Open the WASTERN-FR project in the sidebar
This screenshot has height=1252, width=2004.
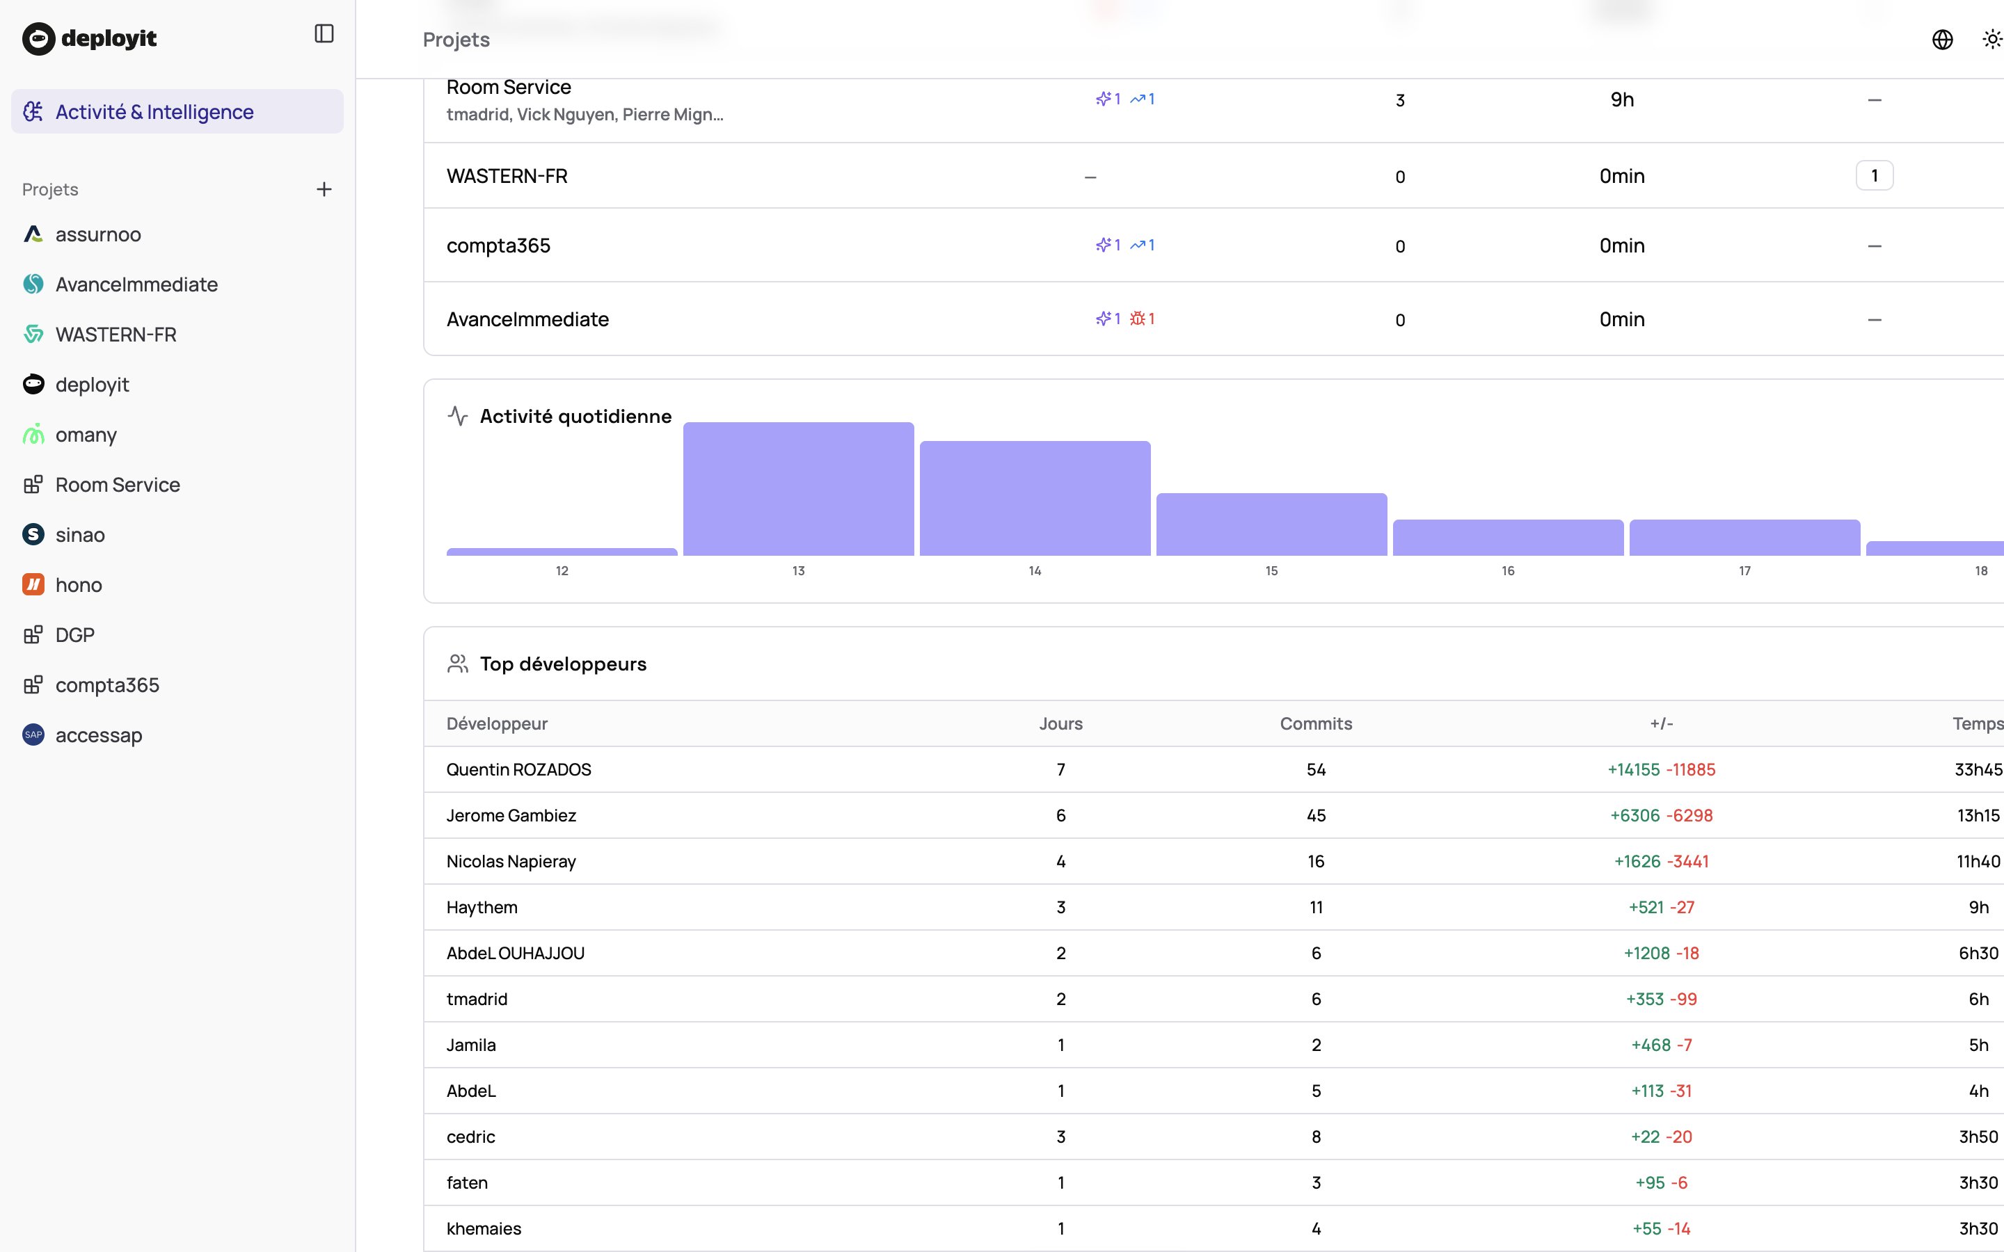click(x=33, y=335)
